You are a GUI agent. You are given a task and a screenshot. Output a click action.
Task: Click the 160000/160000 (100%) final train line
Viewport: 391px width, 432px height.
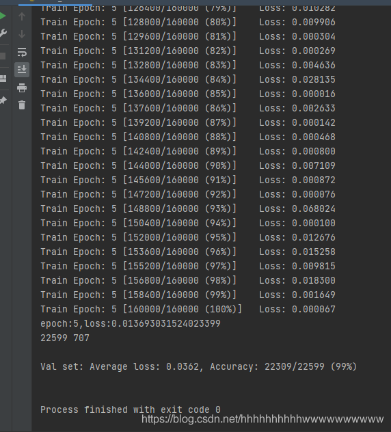(188, 309)
